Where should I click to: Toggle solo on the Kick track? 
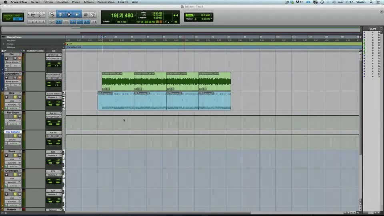coord(16,97)
